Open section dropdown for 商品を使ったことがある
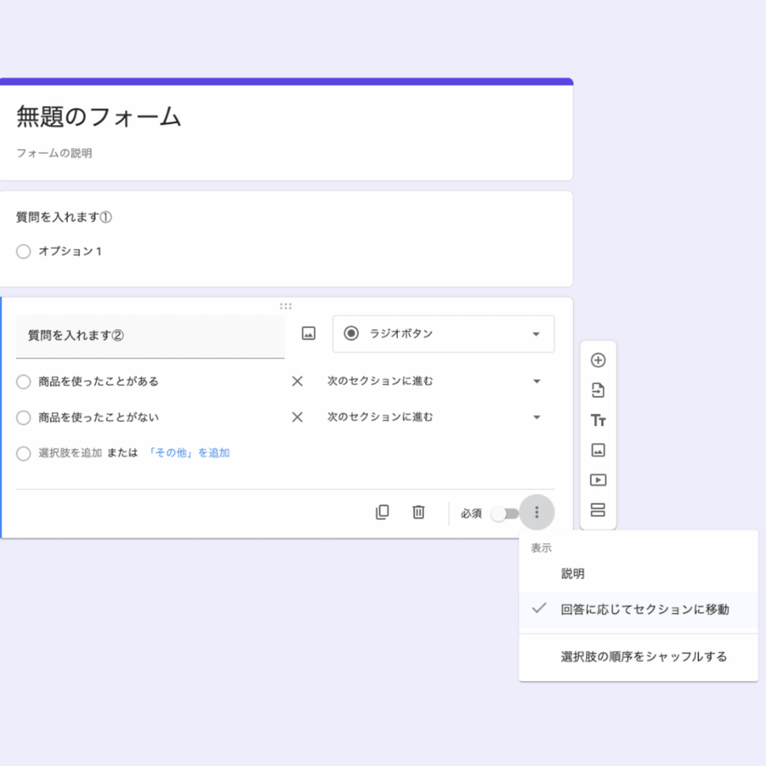Screen dimensions: 766x766 pyautogui.click(x=434, y=381)
